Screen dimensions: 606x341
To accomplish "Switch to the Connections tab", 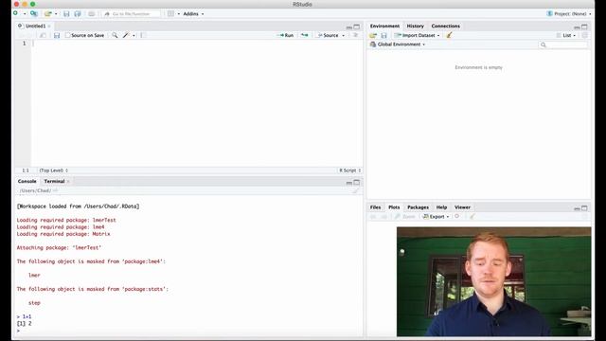I will (446, 26).
